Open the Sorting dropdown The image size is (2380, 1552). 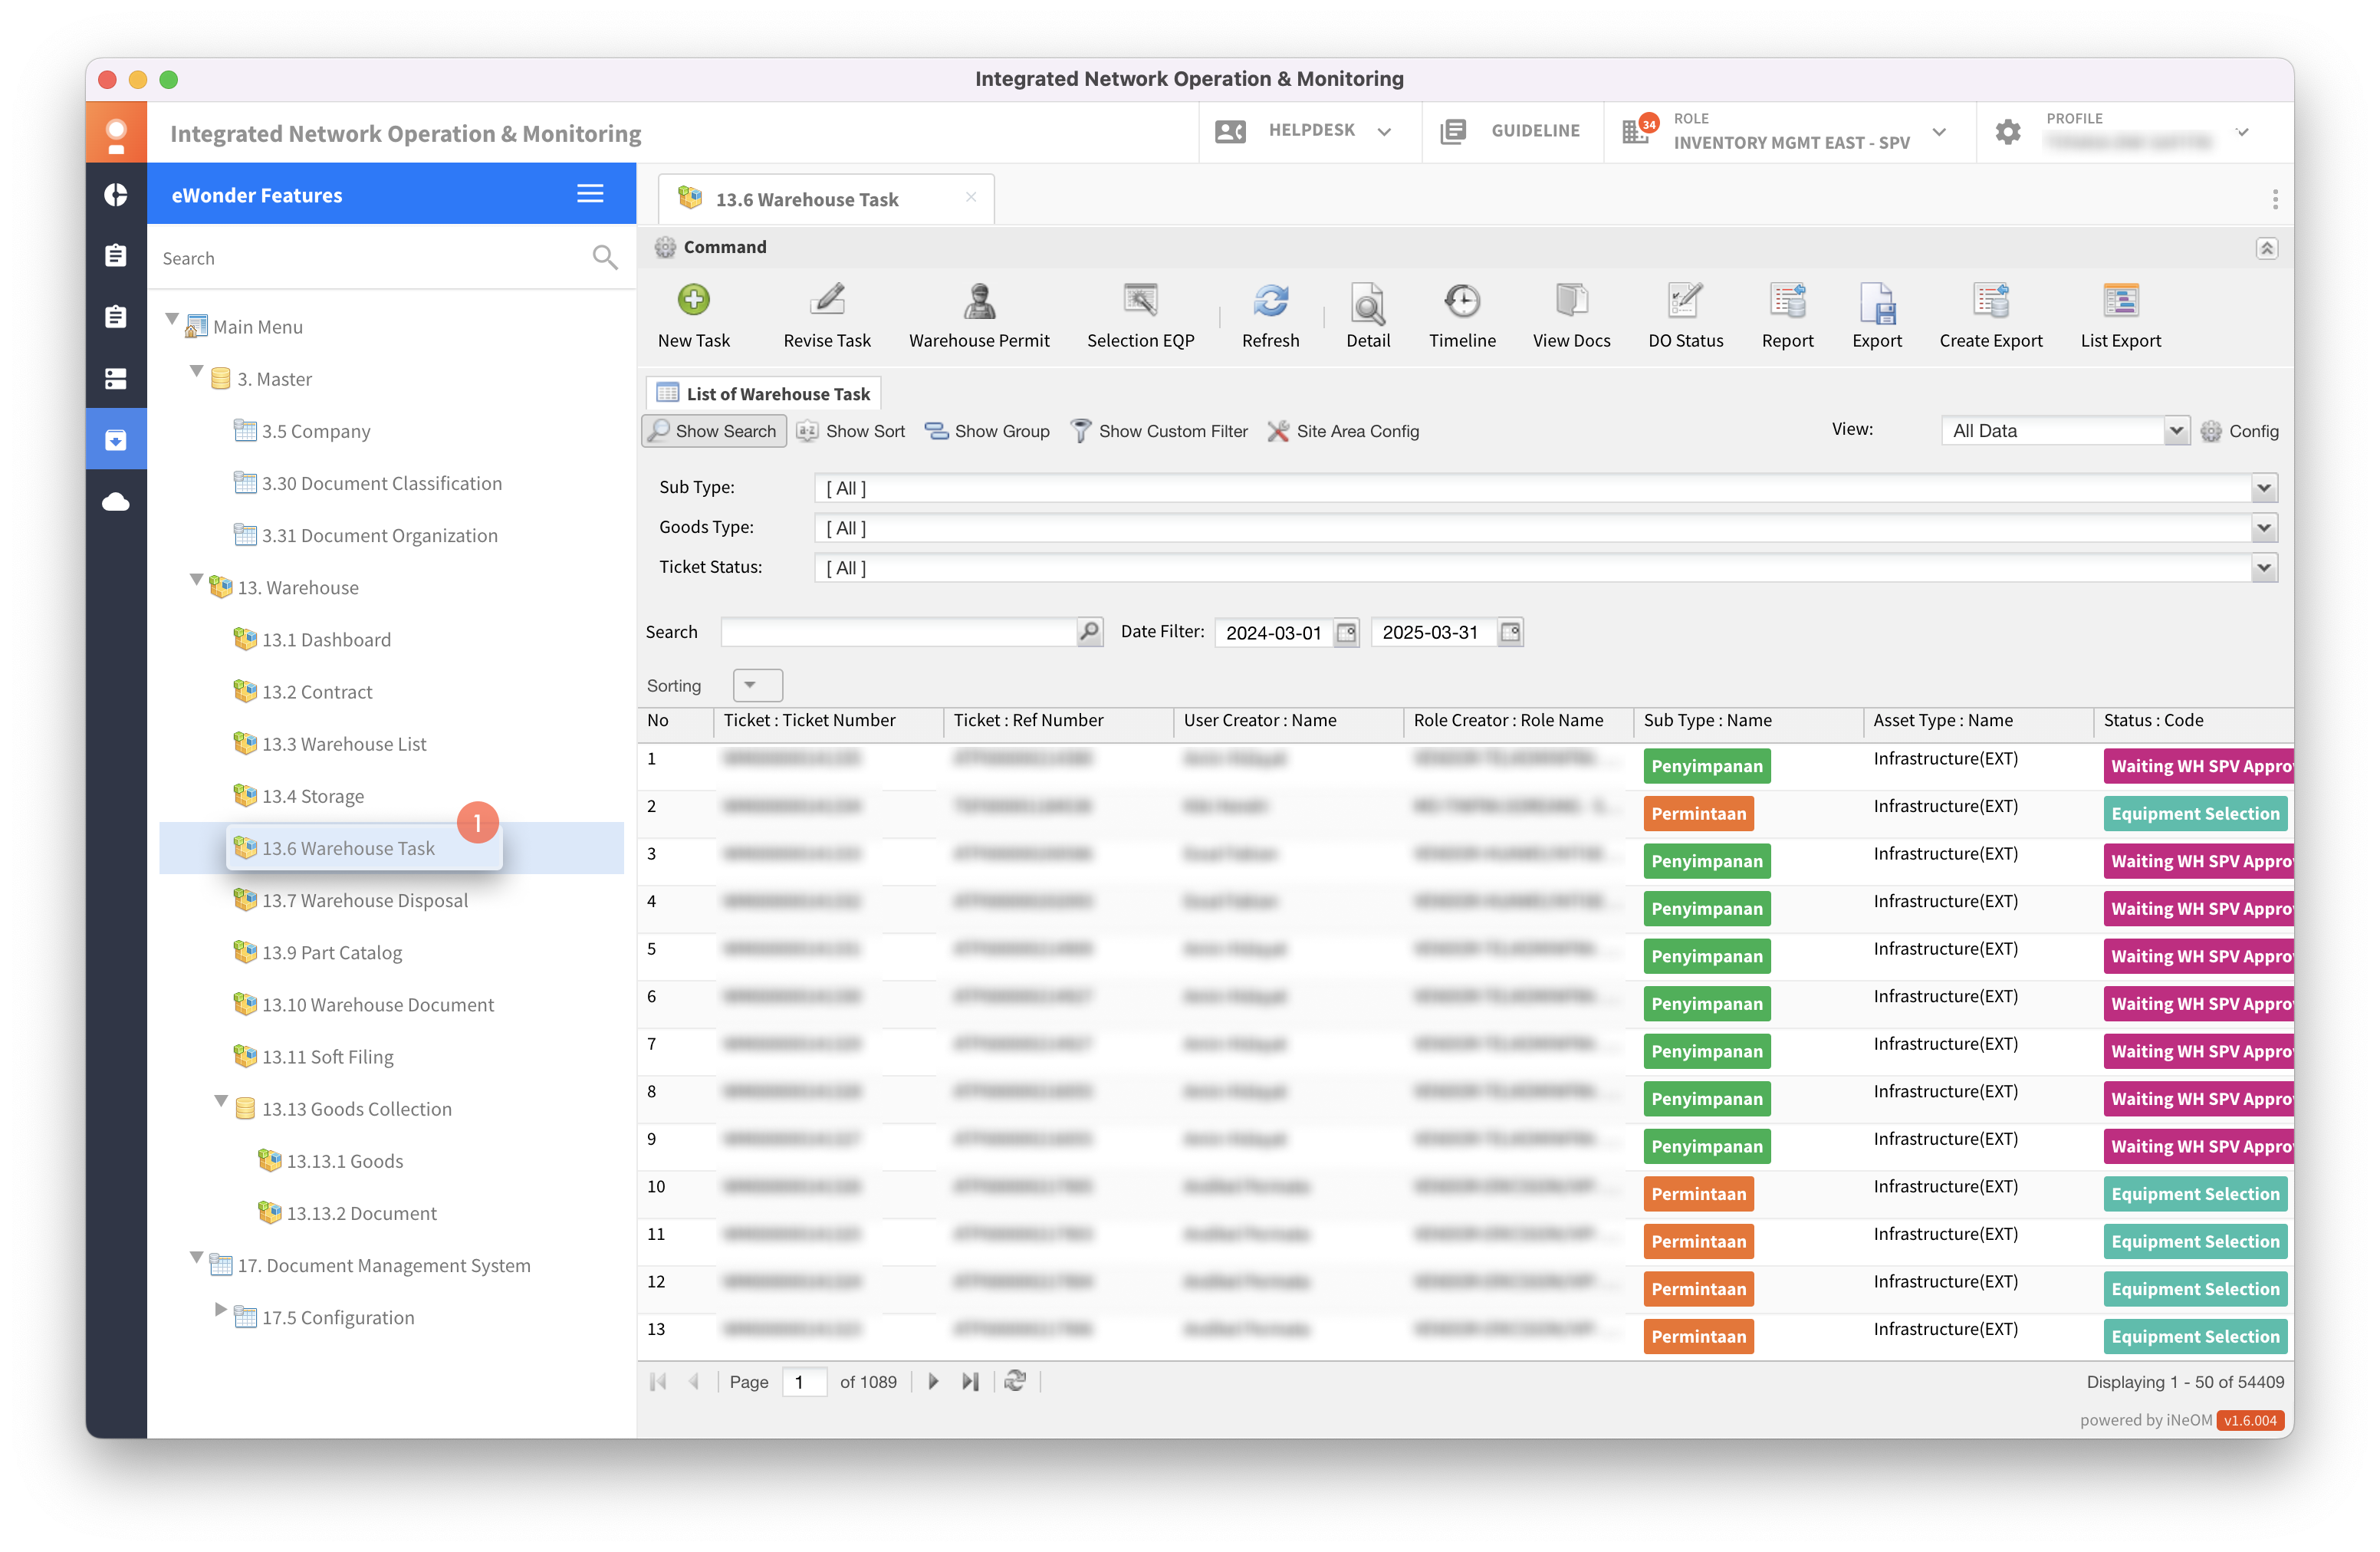pyautogui.click(x=757, y=685)
